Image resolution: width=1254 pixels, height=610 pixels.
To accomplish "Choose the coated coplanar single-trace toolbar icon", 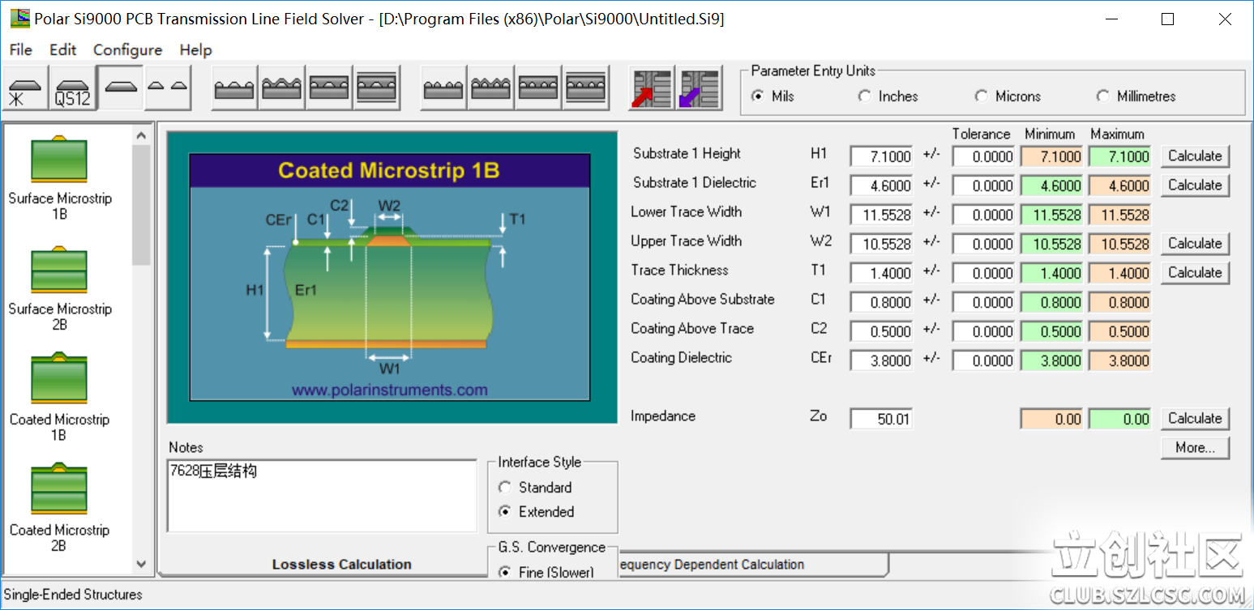I will pos(281,87).
